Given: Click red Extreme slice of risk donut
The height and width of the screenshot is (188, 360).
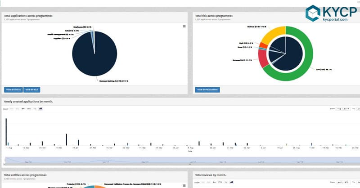Looking at the screenshot, I should (262, 58).
